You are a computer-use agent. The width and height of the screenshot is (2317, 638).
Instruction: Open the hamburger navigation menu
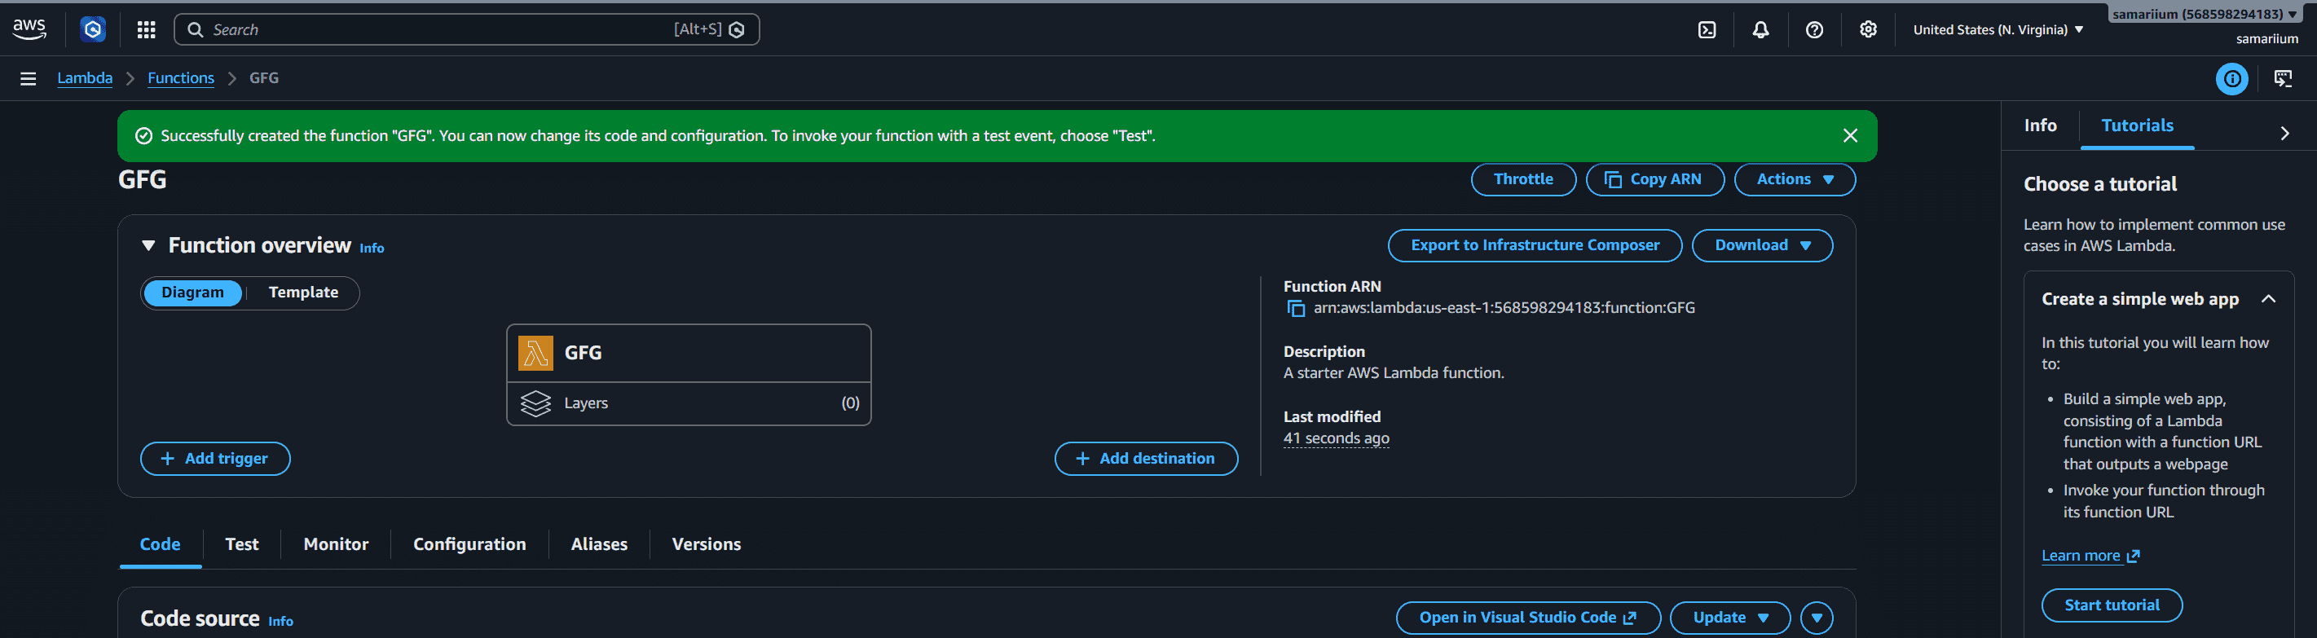coord(28,78)
